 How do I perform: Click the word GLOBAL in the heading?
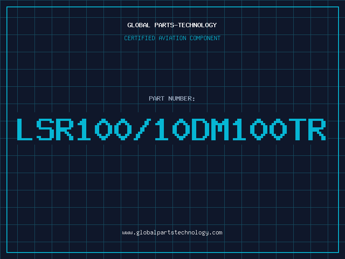(138, 25)
